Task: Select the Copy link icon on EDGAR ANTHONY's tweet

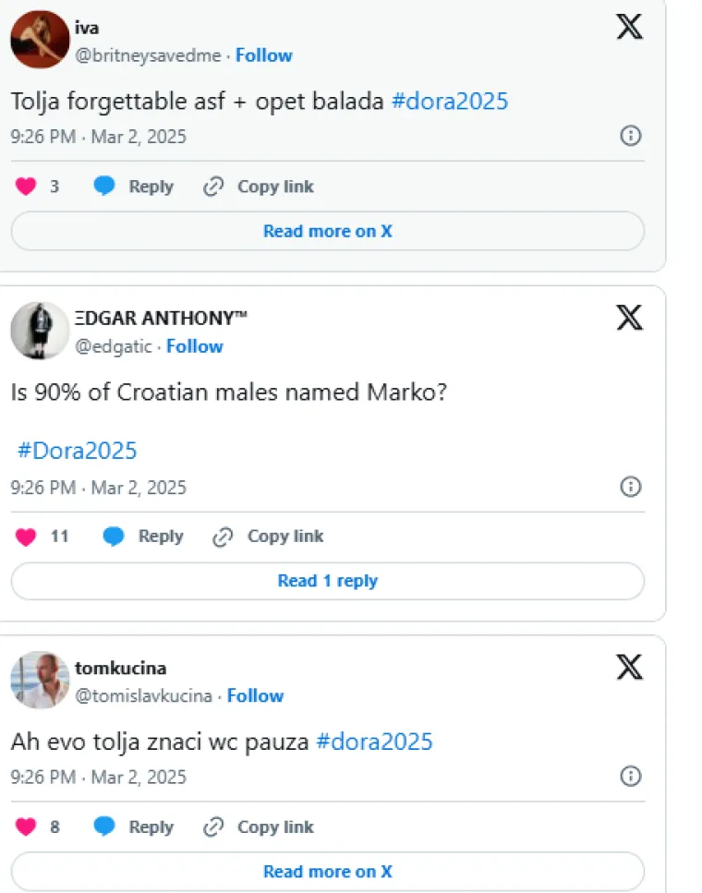Action: [222, 537]
